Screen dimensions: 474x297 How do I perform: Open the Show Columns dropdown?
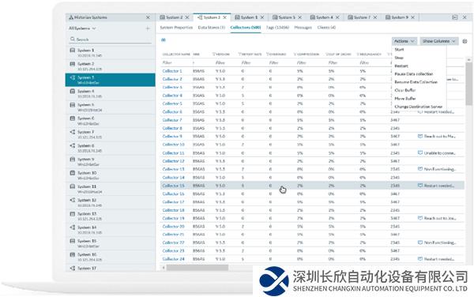click(439, 41)
